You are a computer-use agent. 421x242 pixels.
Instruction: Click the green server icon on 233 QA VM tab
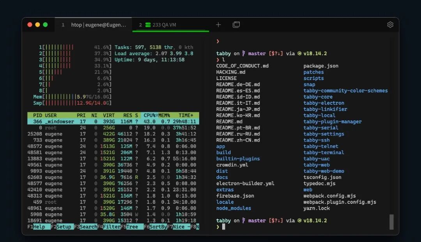coord(148,25)
